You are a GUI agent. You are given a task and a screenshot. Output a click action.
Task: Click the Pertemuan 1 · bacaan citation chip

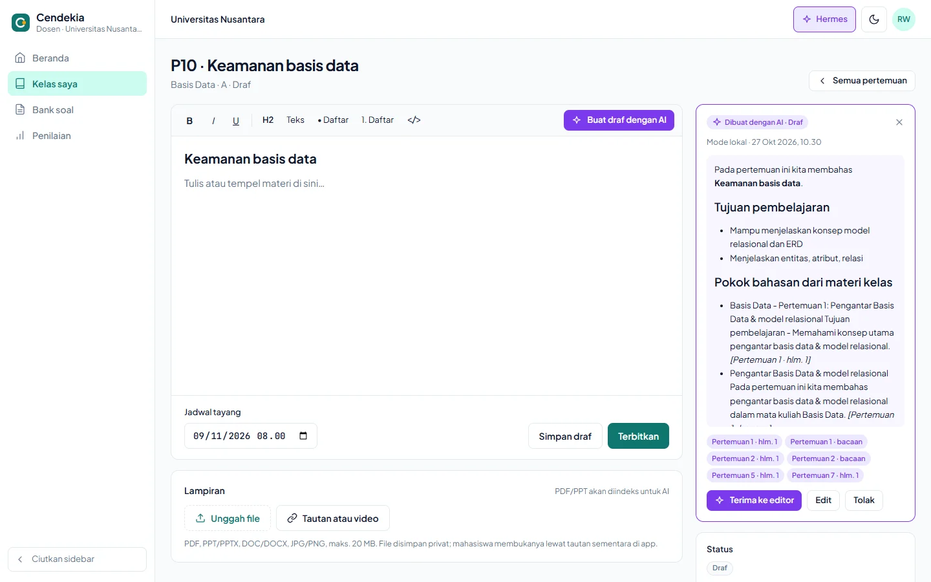click(x=826, y=442)
